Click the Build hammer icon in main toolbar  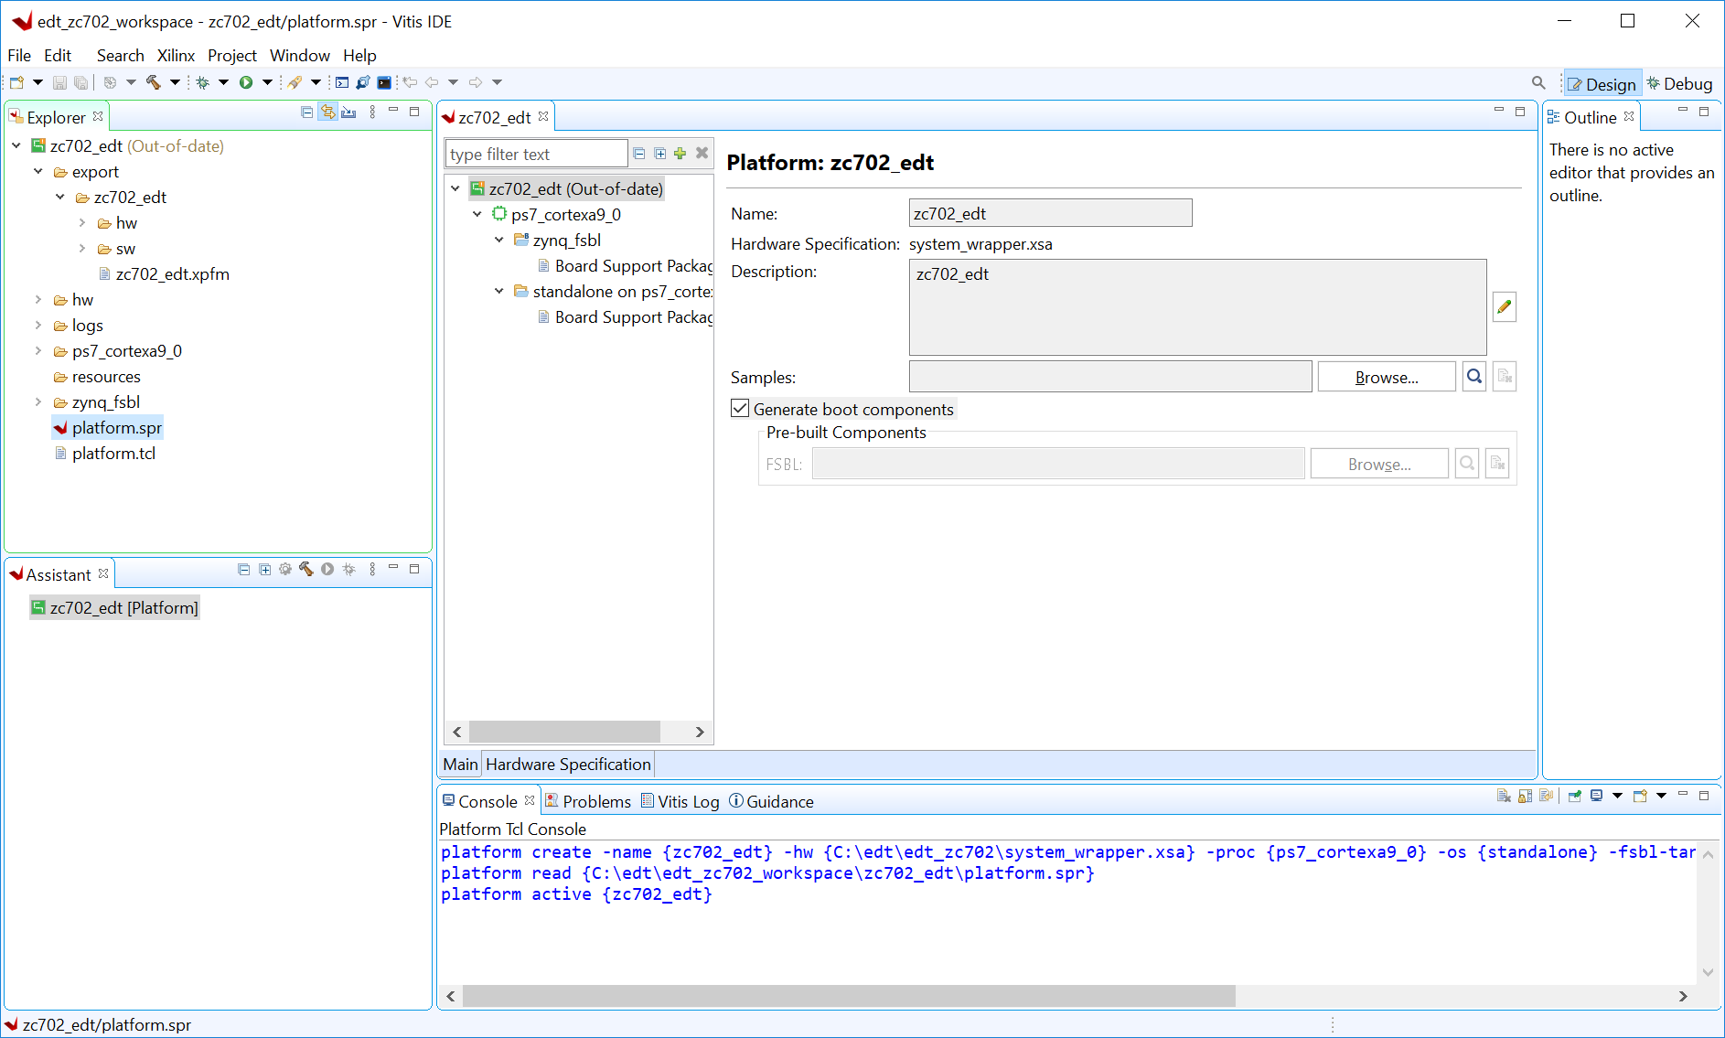click(x=153, y=82)
